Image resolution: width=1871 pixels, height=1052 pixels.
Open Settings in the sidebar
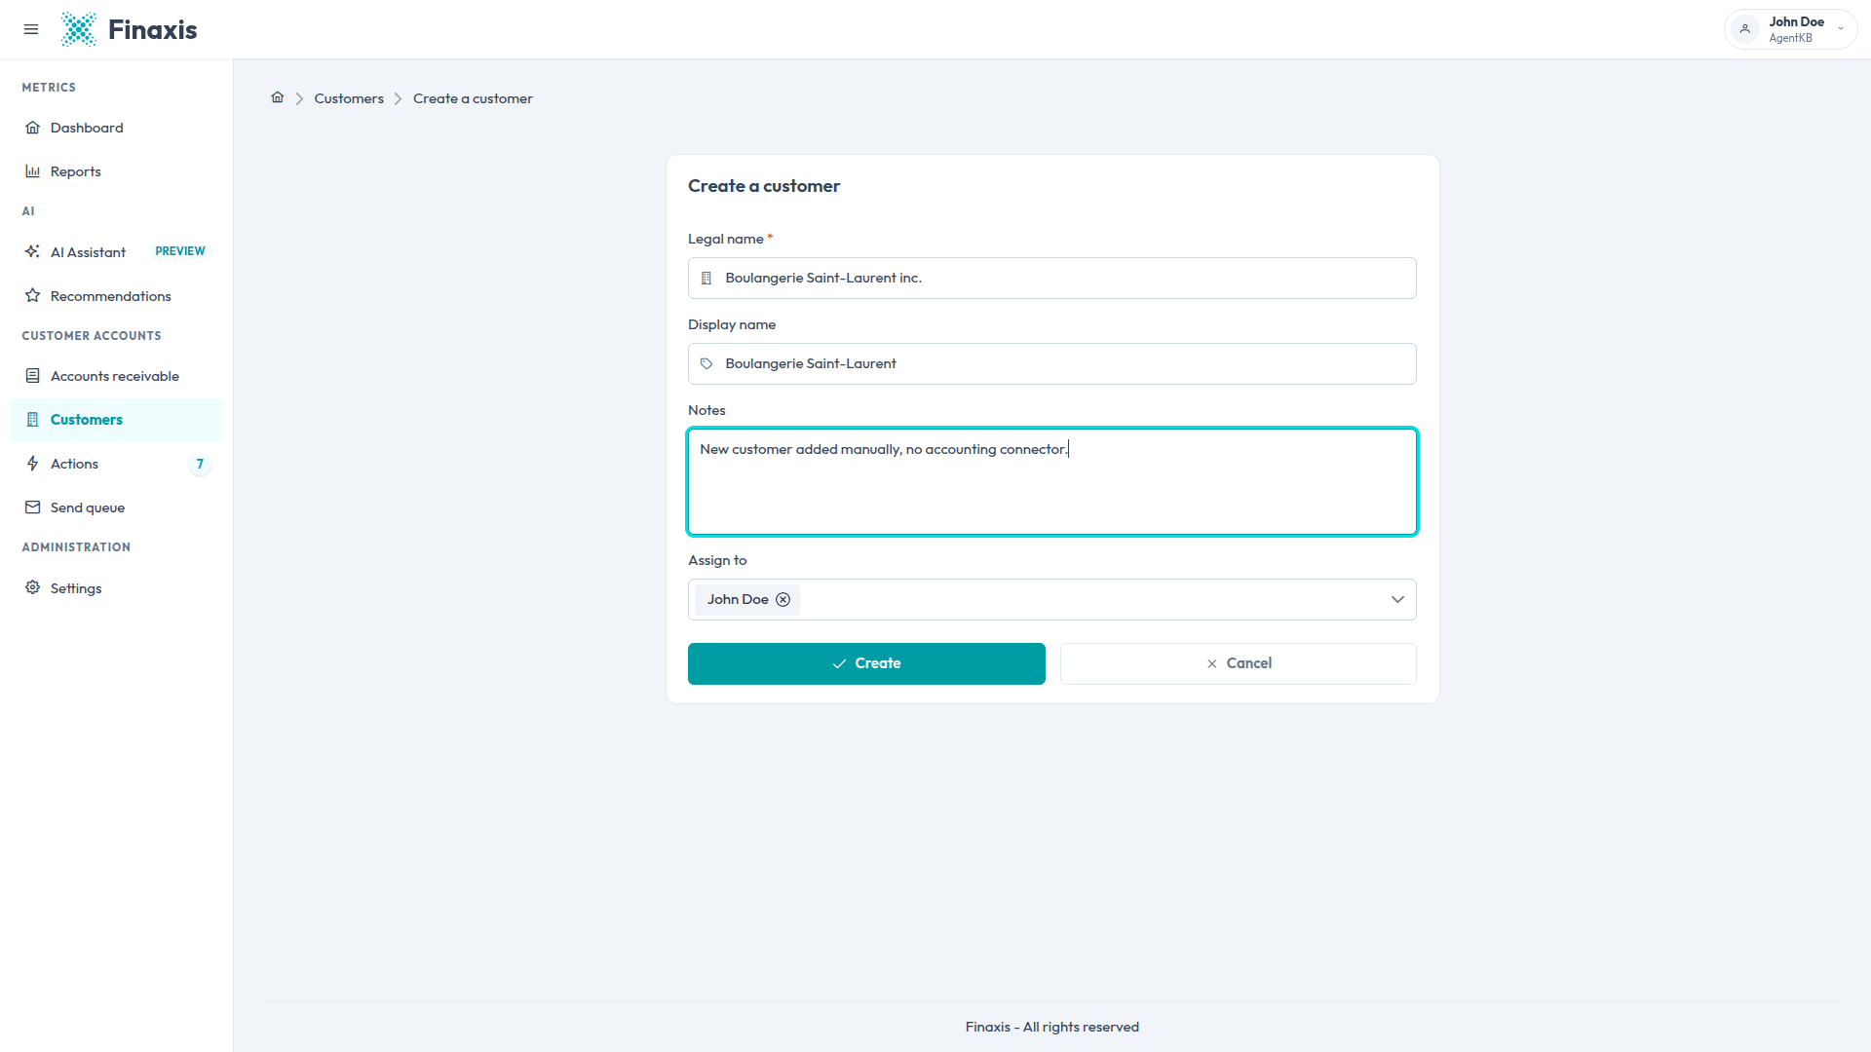pos(116,588)
